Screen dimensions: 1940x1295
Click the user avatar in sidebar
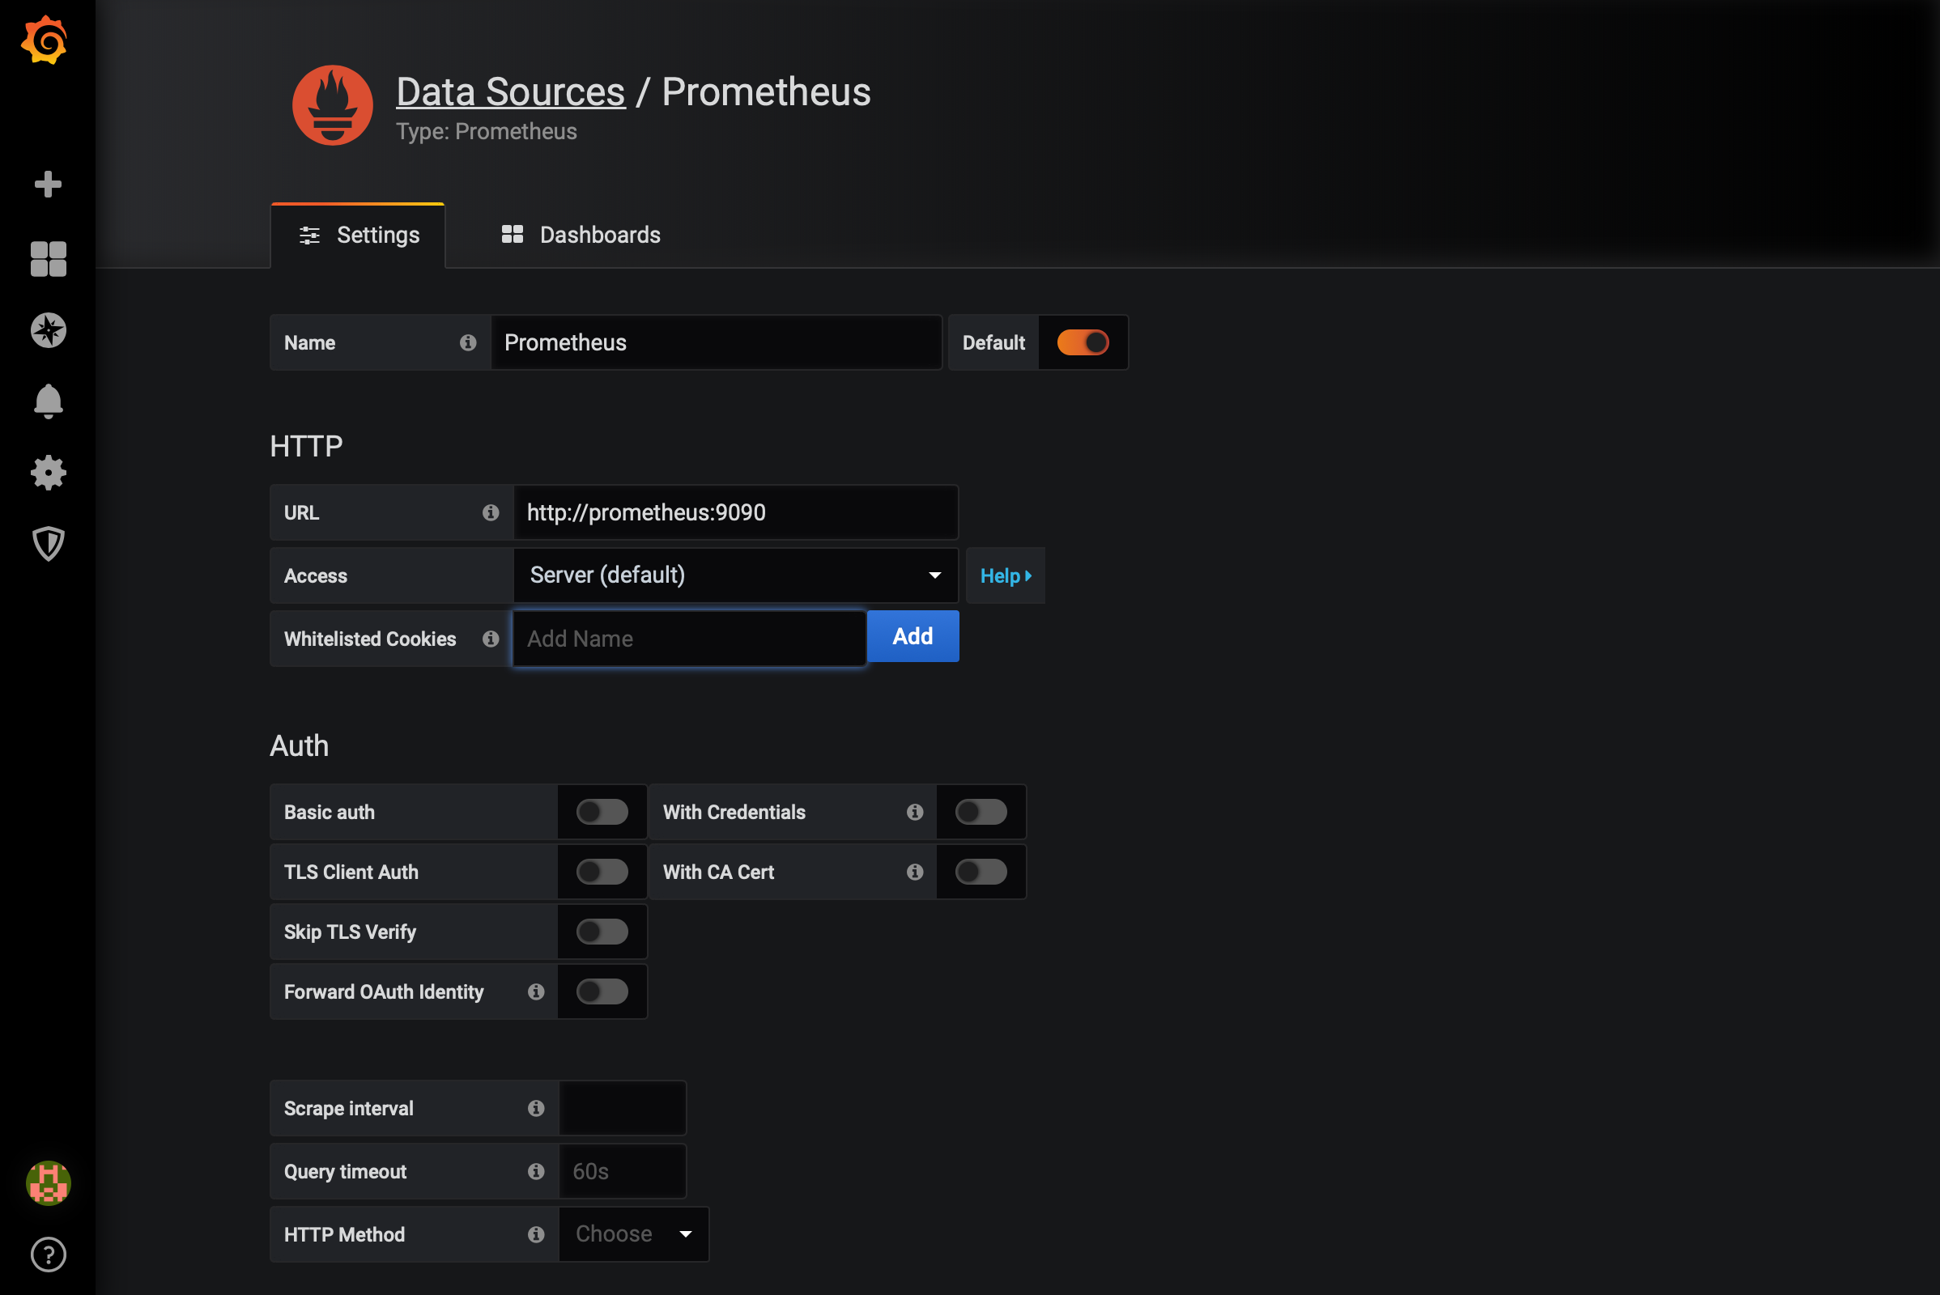coord(48,1182)
